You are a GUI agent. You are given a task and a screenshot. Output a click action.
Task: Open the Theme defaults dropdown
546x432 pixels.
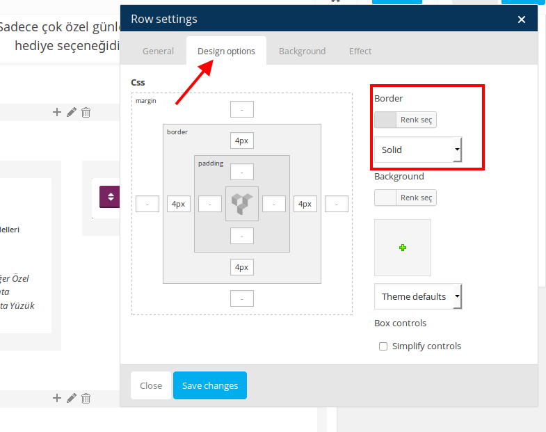click(418, 296)
